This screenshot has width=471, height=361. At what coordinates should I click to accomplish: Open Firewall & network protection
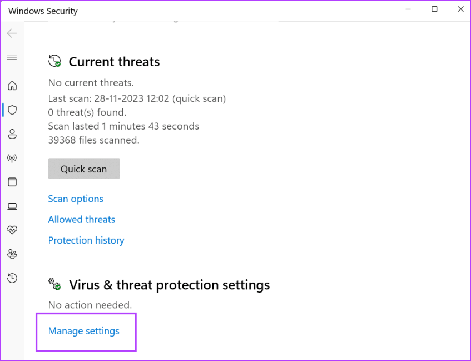point(12,157)
